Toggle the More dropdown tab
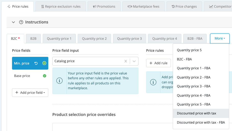Screen dimensions: 232x131 coord(220,38)
